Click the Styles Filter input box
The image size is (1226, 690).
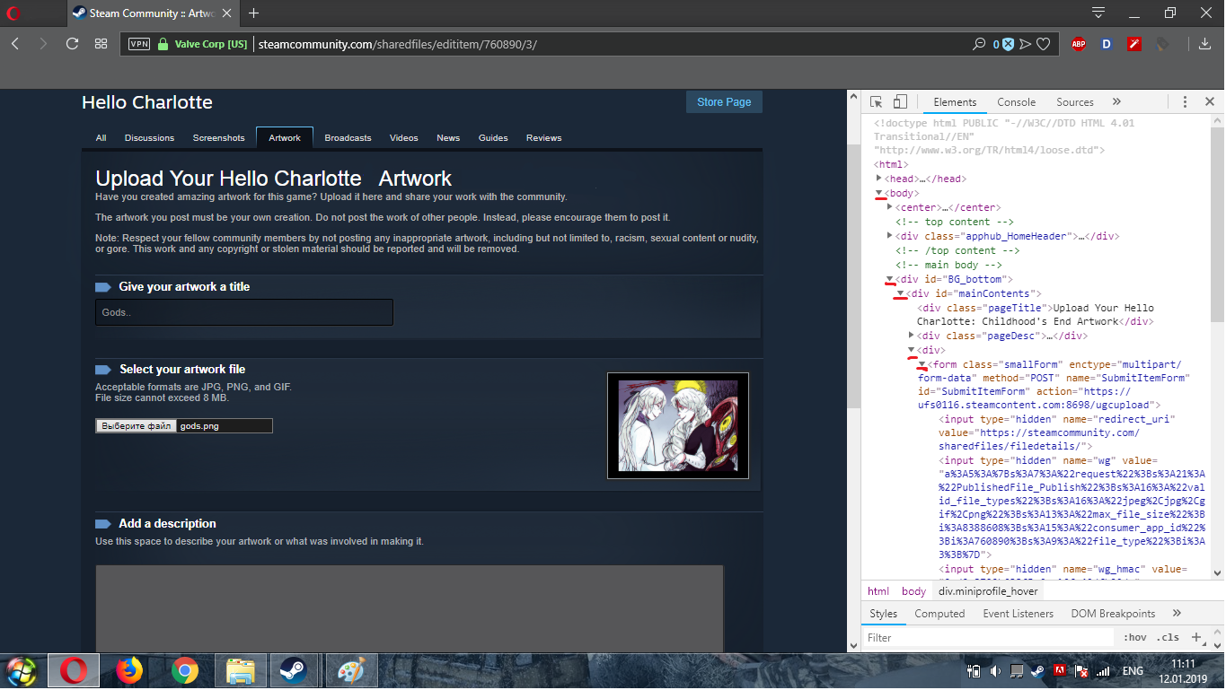click(x=989, y=637)
